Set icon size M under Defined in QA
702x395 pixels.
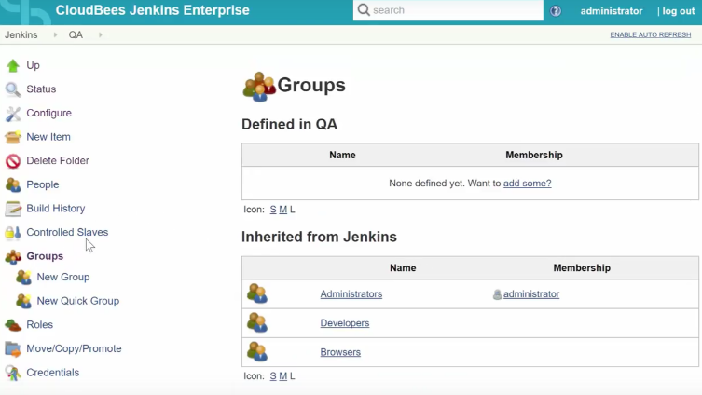point(283,210)
